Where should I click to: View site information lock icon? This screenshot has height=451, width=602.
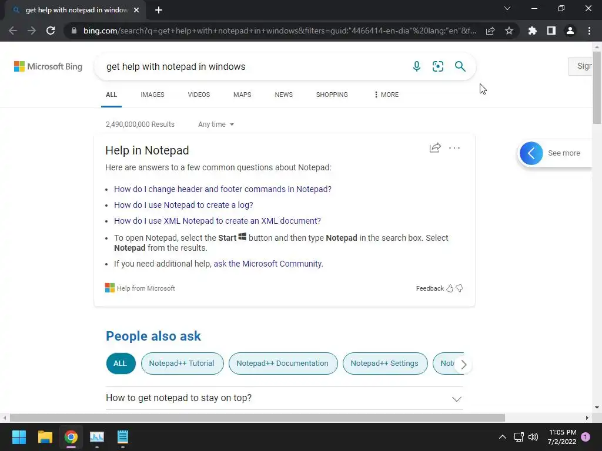74,31
